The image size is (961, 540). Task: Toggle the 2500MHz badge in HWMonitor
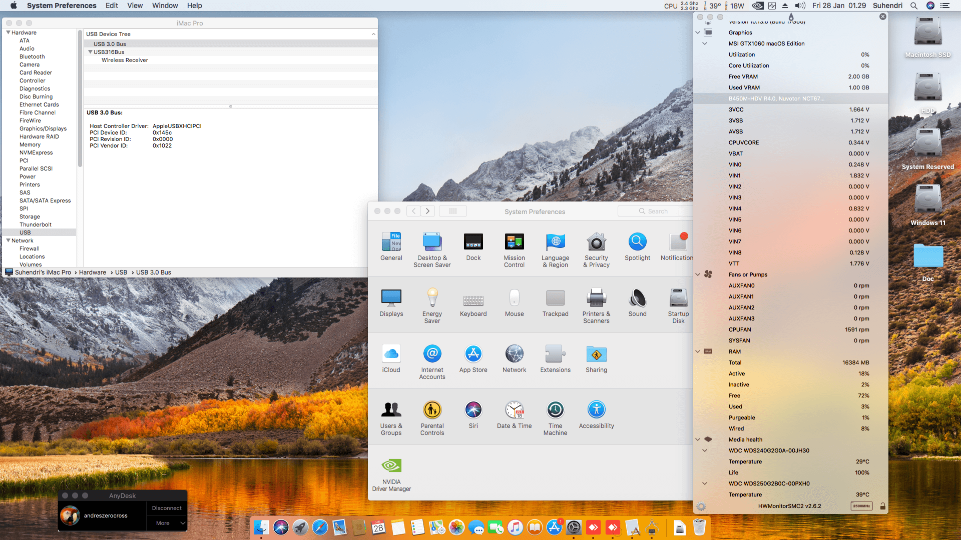(x=861, y=506)
